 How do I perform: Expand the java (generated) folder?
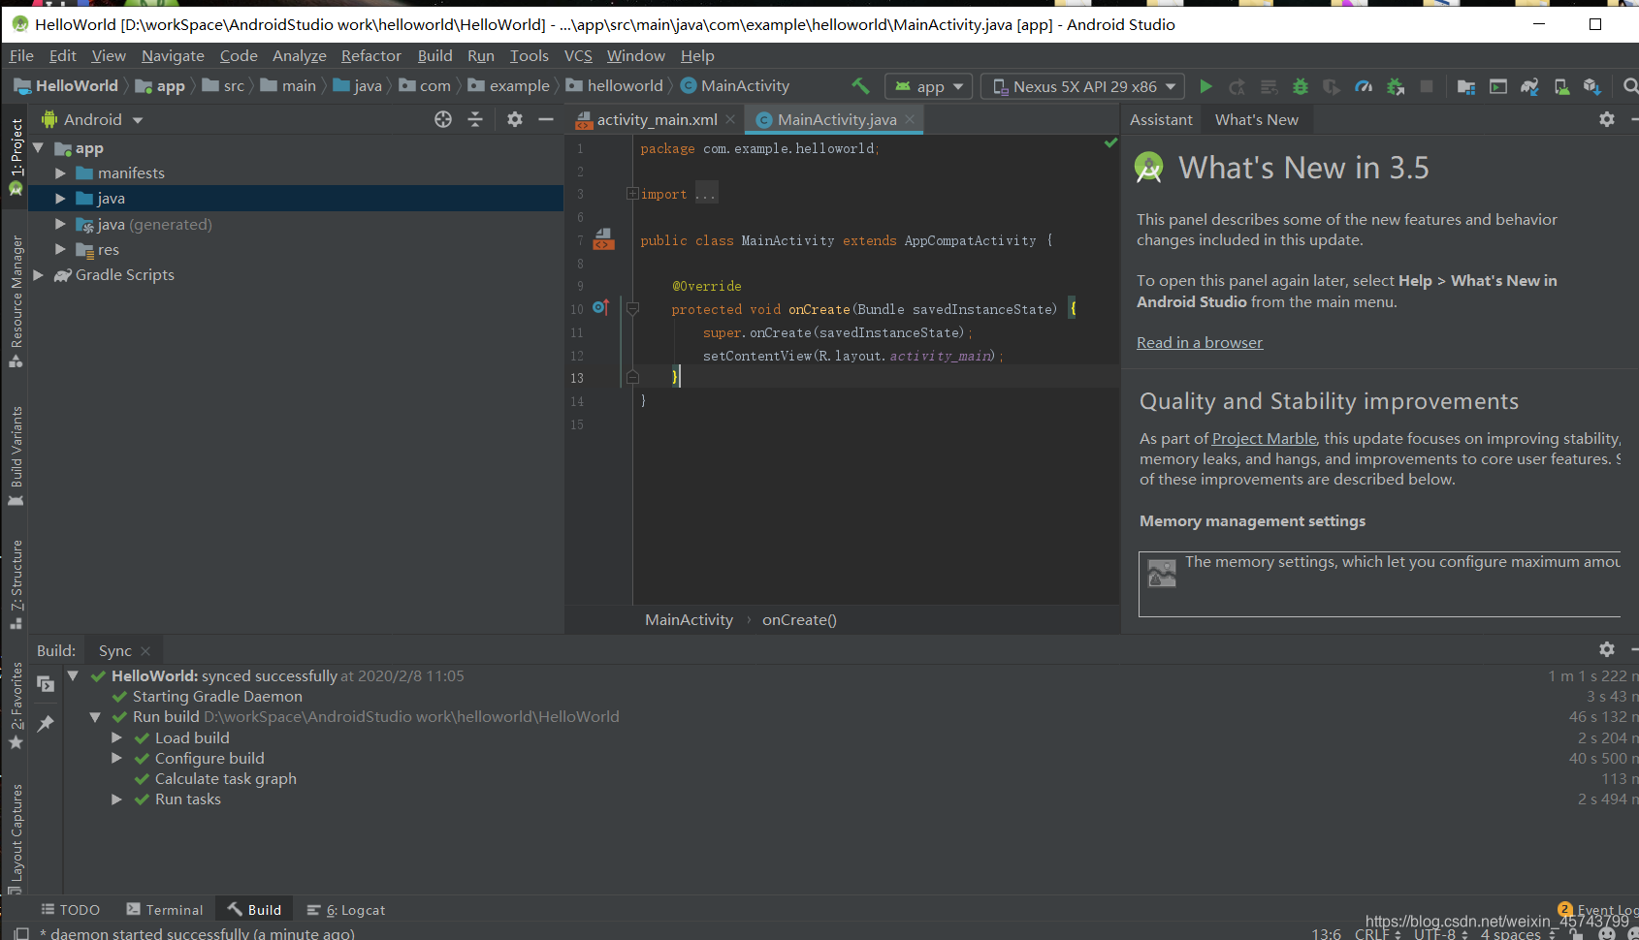coord(60,224)
